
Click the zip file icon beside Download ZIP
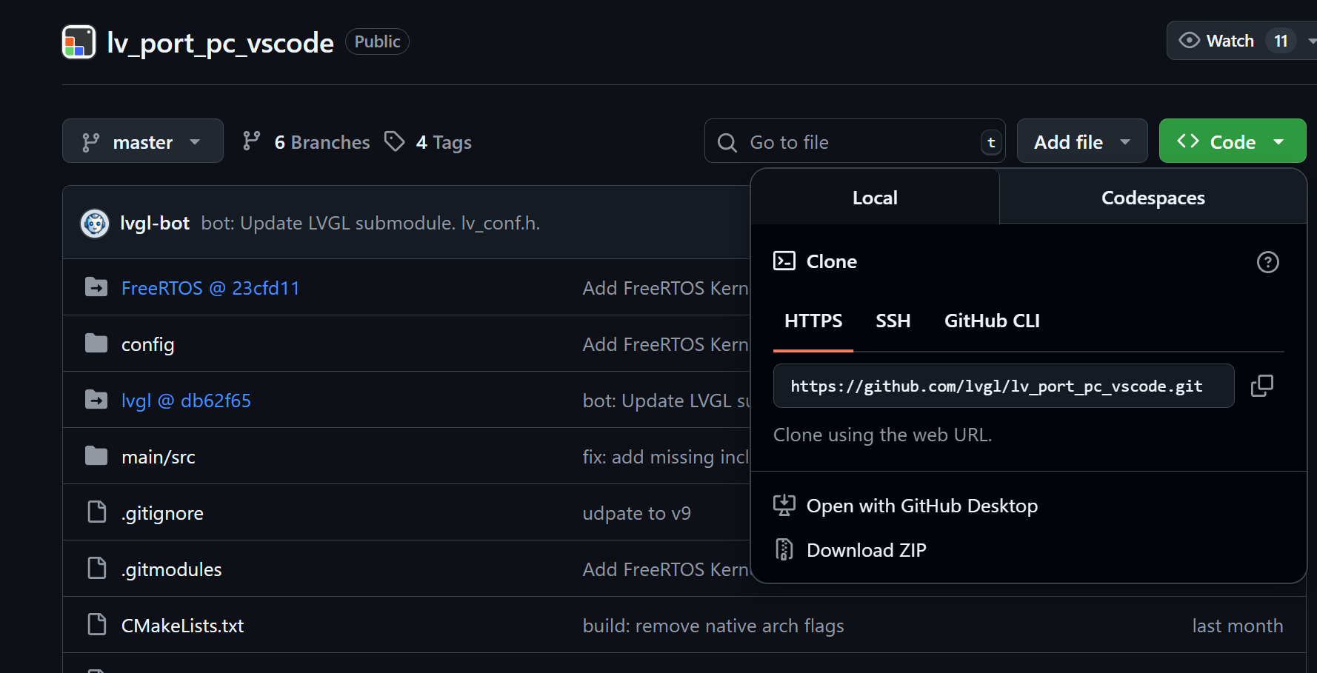click(784, 549)
